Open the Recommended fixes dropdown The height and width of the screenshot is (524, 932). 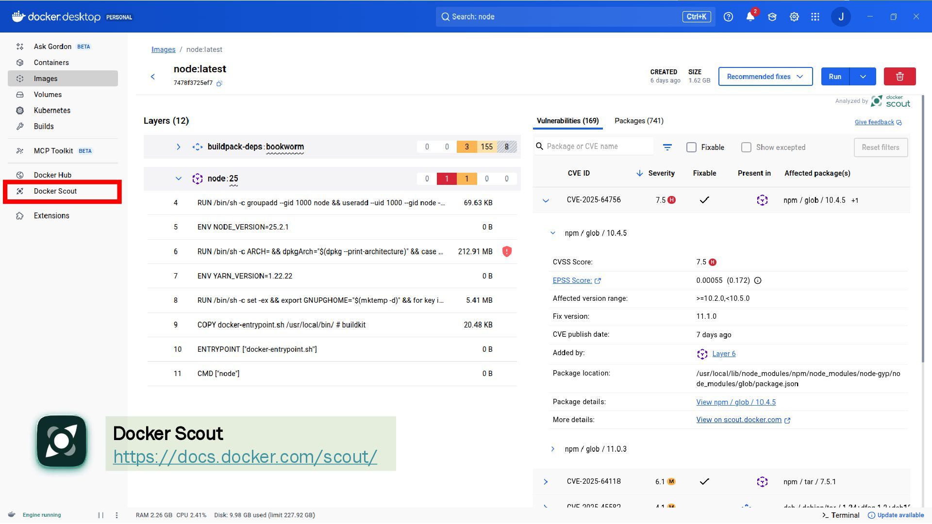click(765, 77)
